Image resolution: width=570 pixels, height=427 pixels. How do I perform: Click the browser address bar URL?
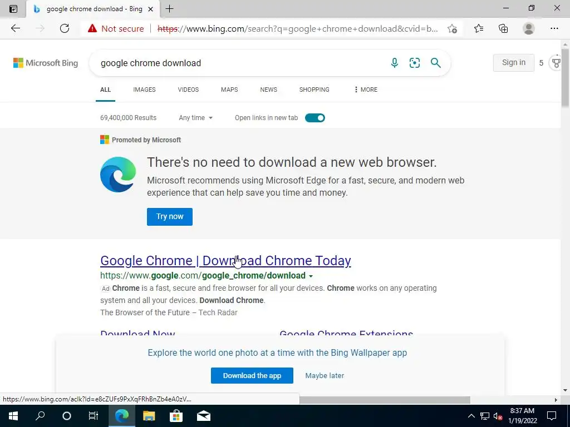(297, 28)
